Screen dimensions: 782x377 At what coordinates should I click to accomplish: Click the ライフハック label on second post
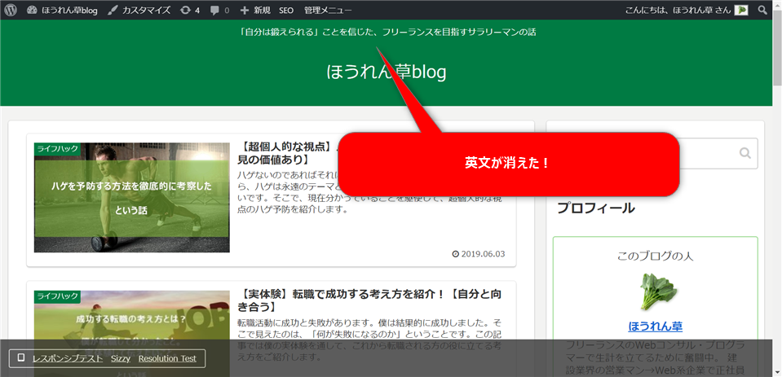[57, 297]
